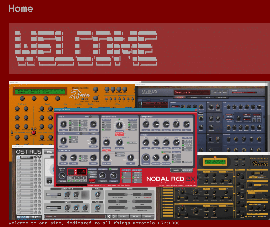The height and width of the screenshot is (227, 270).
Task: Click the LFO 1 Rate knob in Nodal Red
Action: 63,124
